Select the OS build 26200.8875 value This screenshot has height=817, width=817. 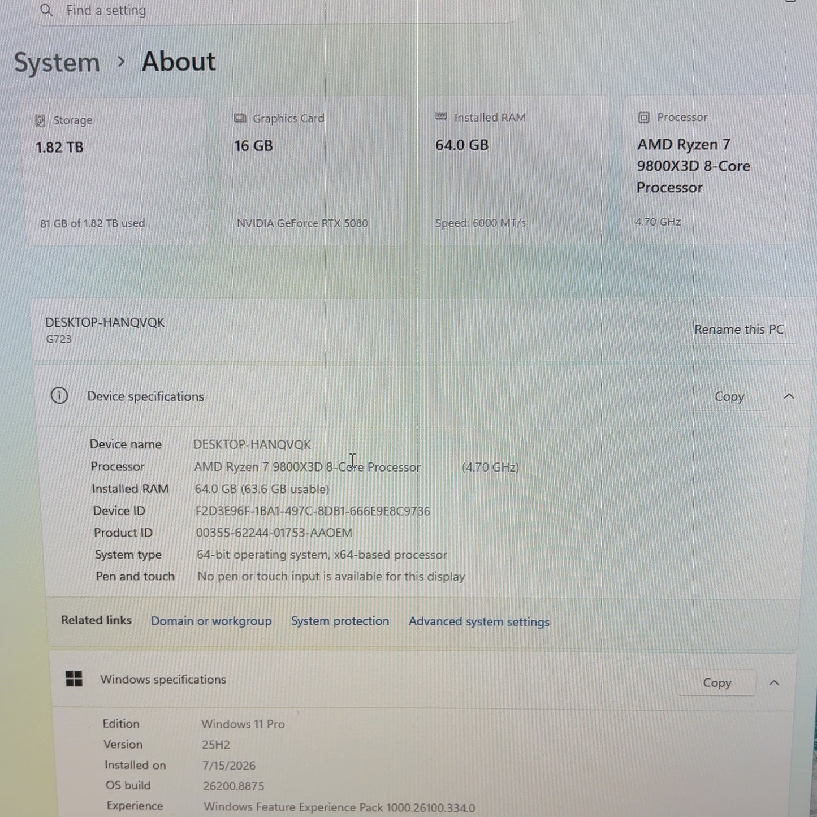(x=234, y=786)
